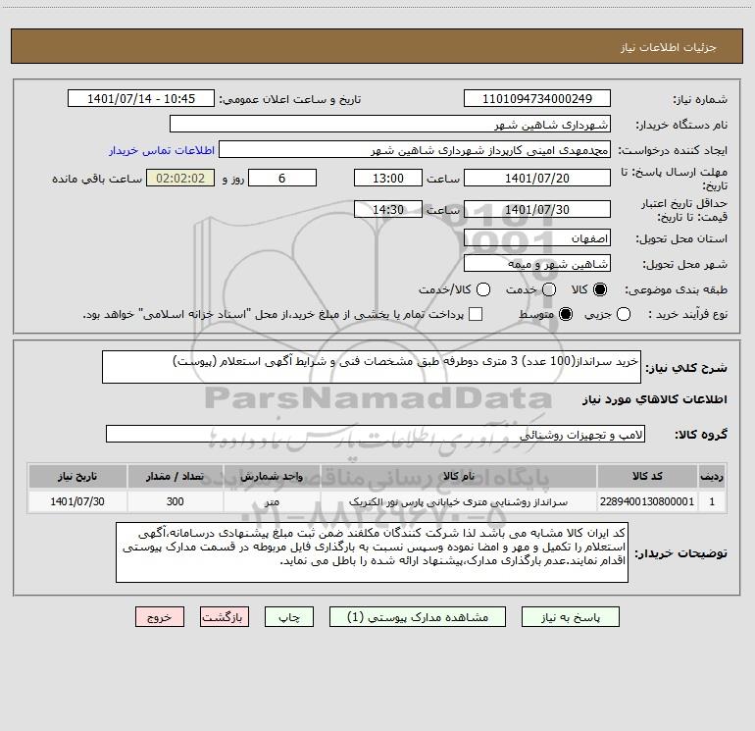This screenshot has width=755, height=731.
Task: Click response deadline date 1401/07/20
Action: (x=537, y=178)
